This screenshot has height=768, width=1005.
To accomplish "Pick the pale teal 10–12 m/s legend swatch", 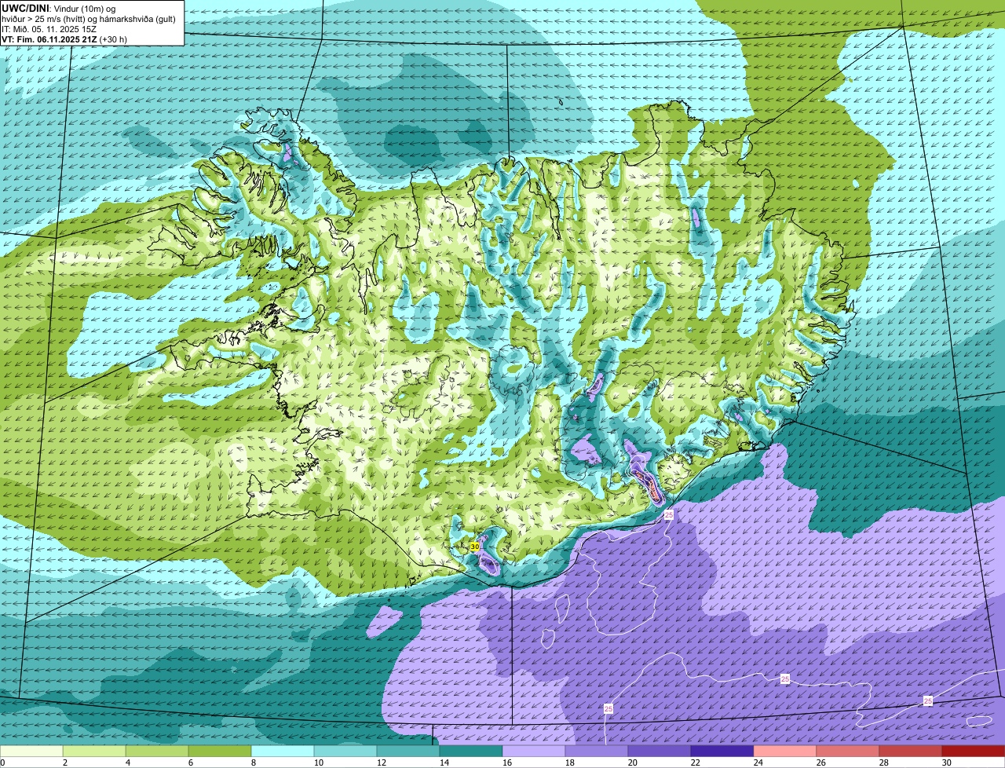I will coord(345,752).
